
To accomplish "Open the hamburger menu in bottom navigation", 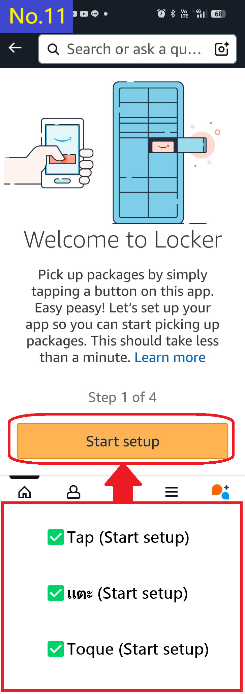I will pos(172,492).
